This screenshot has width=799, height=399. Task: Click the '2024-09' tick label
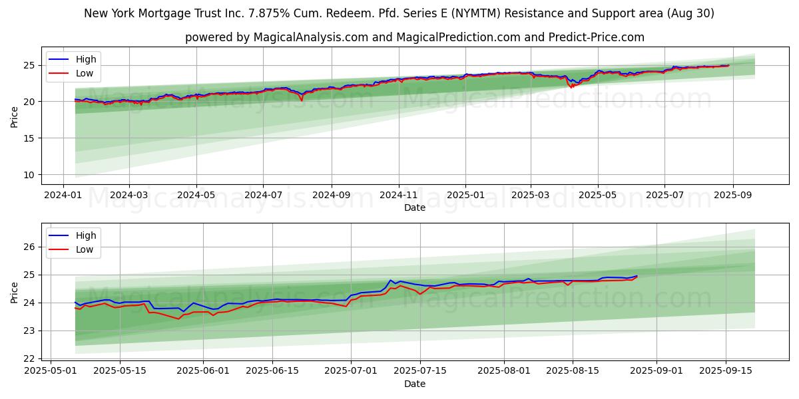(332, 195)
